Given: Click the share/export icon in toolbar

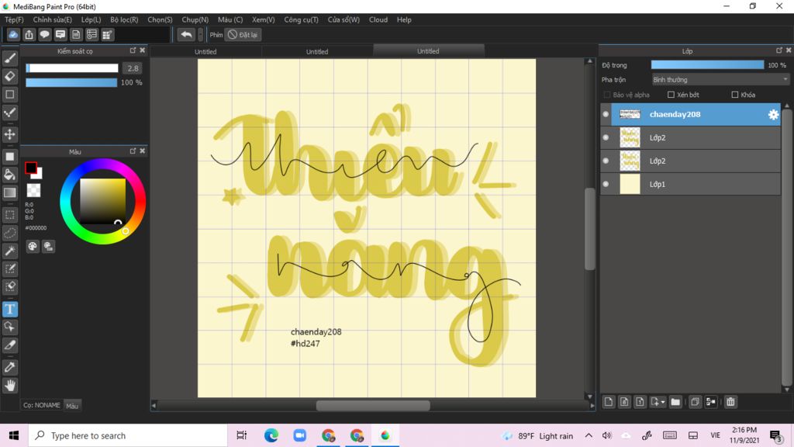Looking at the screenshot, I should (x=29, y=34).
